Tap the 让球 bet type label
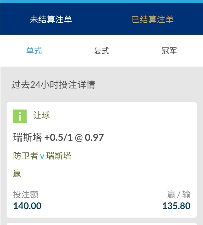The image size is (203, 225). click(41, 115)
